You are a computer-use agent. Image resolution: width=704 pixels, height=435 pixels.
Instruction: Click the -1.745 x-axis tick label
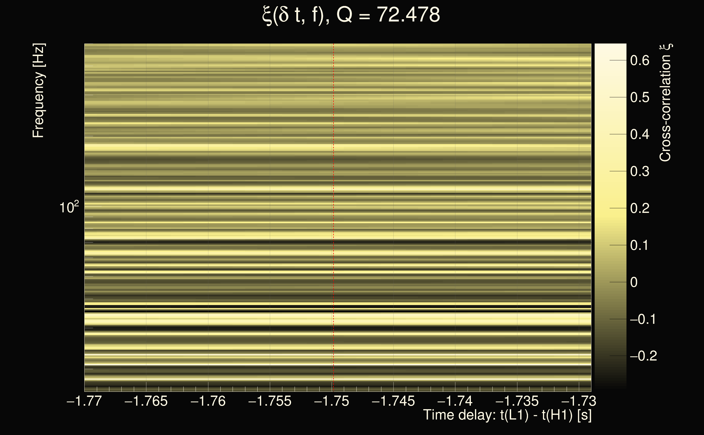393,401
